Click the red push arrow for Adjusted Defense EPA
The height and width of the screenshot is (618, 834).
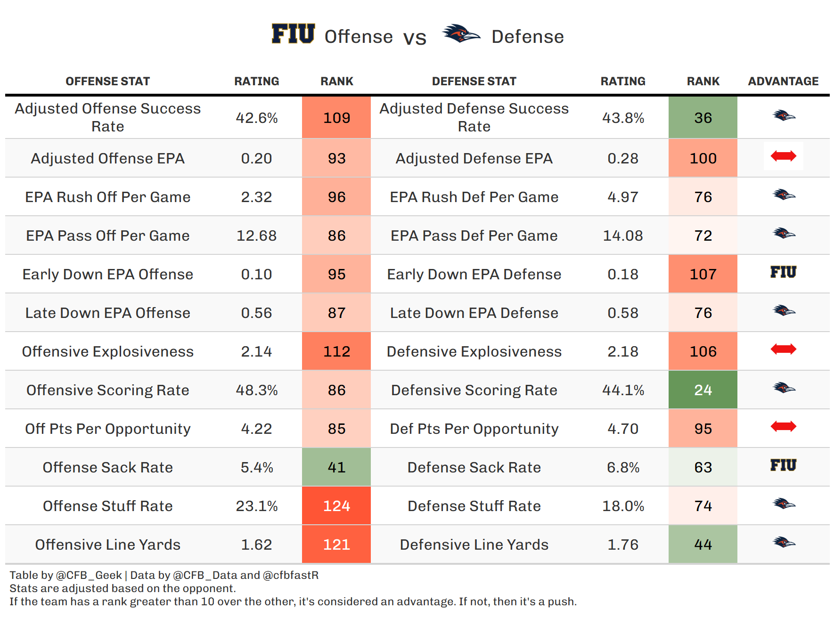(783, 156)
